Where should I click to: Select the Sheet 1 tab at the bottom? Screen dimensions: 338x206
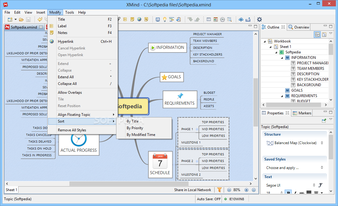pyautogui.click(x=12, y=190)
